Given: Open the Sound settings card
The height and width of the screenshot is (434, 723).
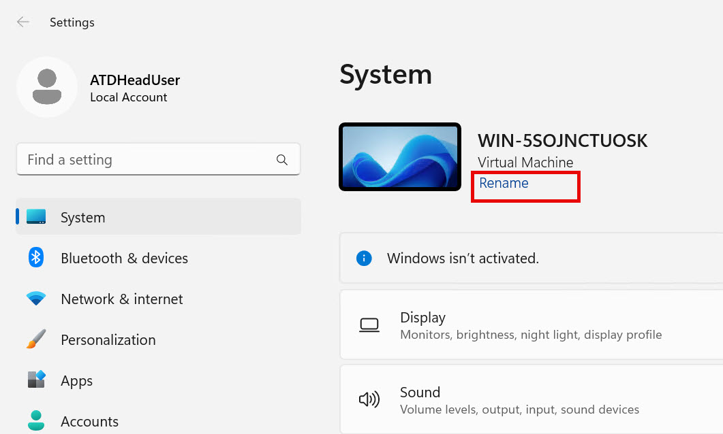Looking at the screenshot, I should coord(532,399).
